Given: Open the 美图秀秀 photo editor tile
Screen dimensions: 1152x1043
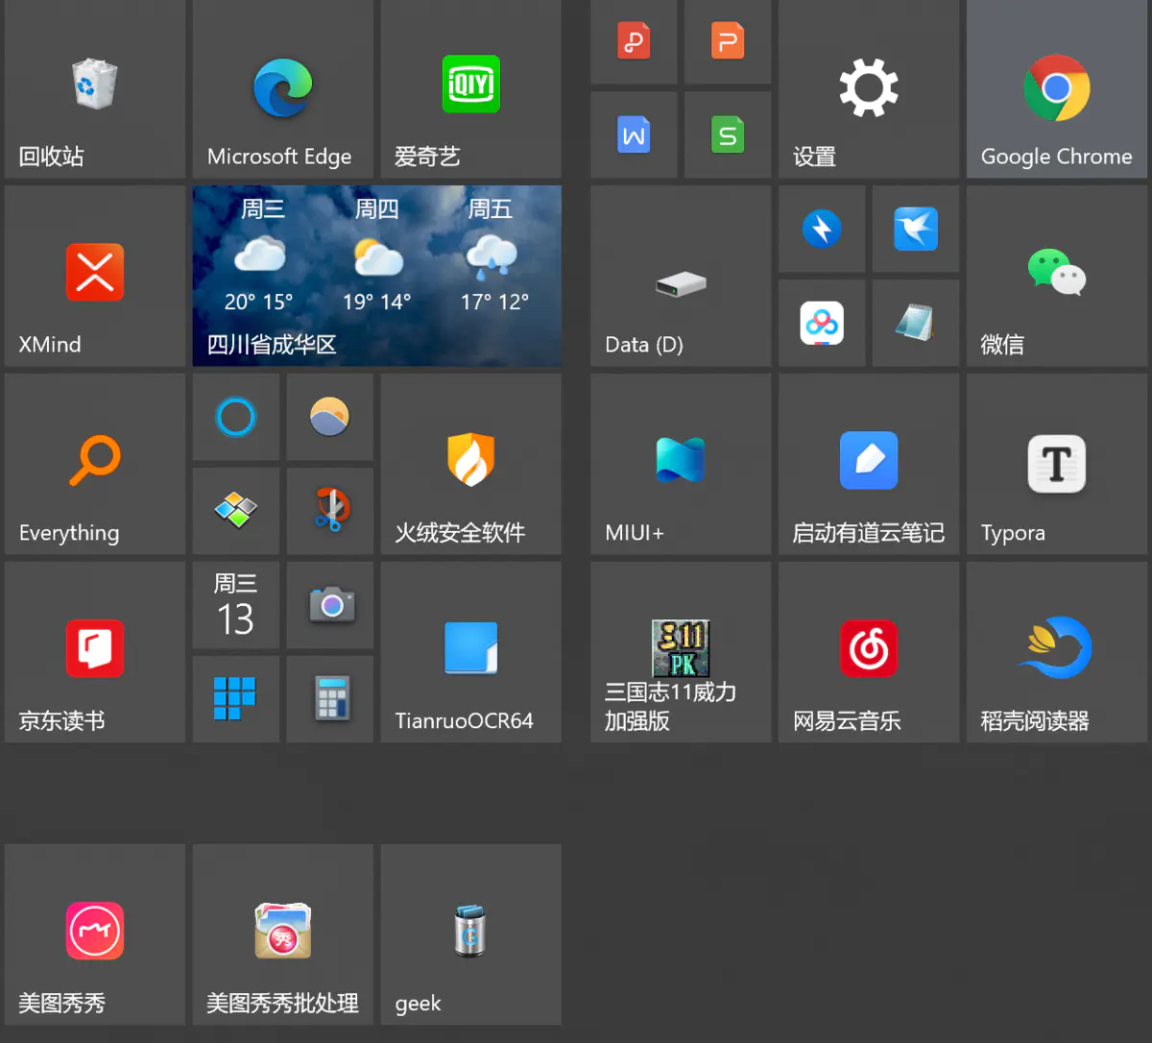Looking at the screenshot, I should click(x=95, y=934).
